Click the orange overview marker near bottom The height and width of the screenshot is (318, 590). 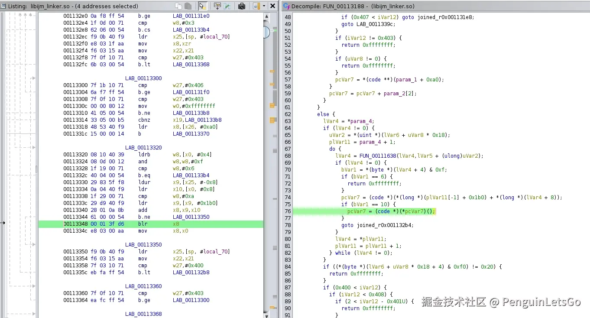click(x=272, y=308)
